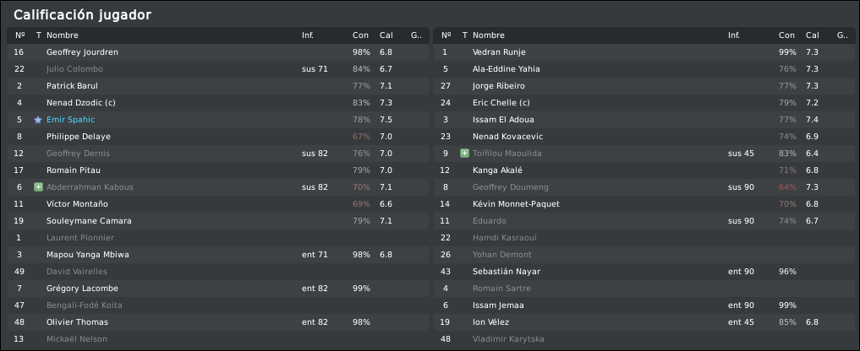The height and width of the screenshot is (351, 860).
Task: Click Nombre header in the left table
Action: 63,35
